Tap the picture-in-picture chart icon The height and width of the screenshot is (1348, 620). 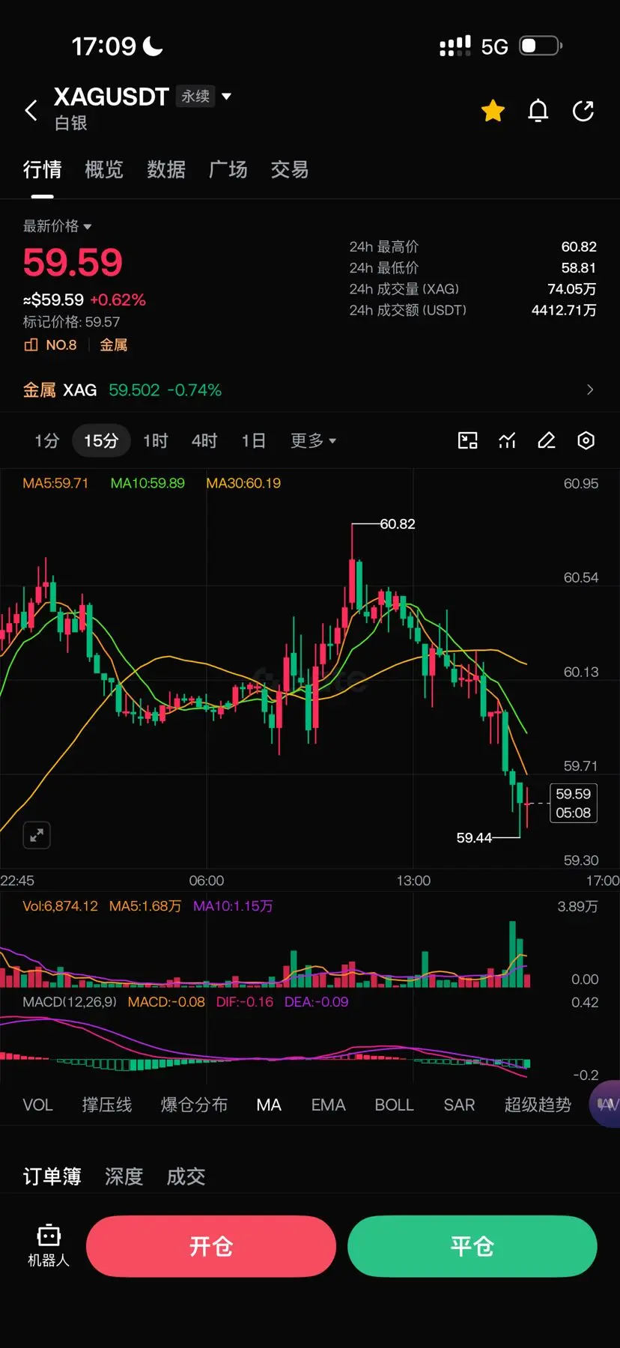pos(468,440)
